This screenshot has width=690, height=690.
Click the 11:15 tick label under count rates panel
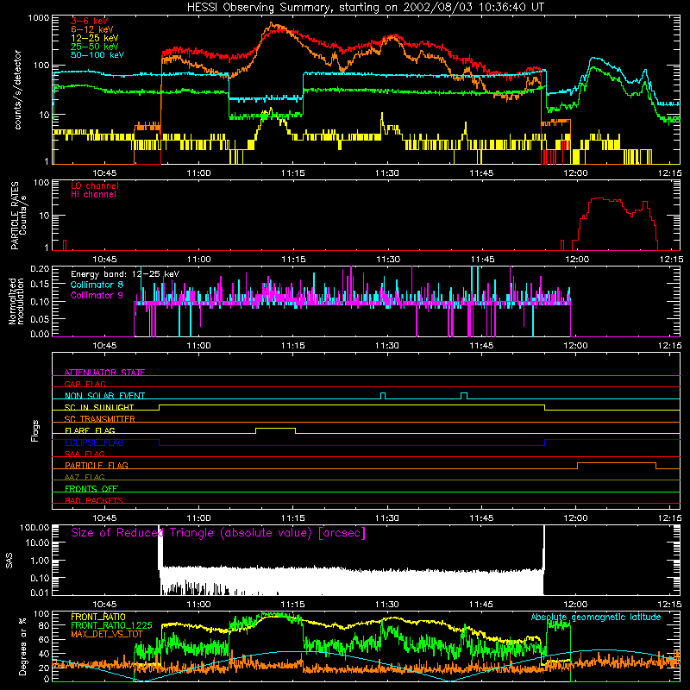293,173
